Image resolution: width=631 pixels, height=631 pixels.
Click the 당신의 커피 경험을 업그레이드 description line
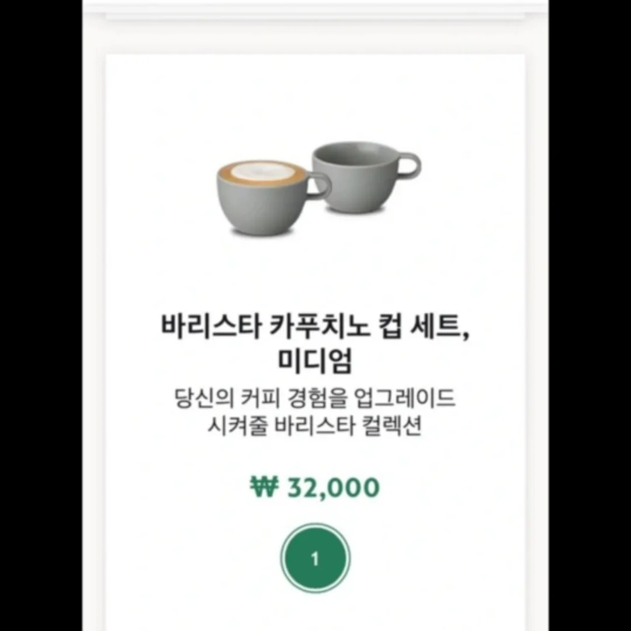pos(315,398)
